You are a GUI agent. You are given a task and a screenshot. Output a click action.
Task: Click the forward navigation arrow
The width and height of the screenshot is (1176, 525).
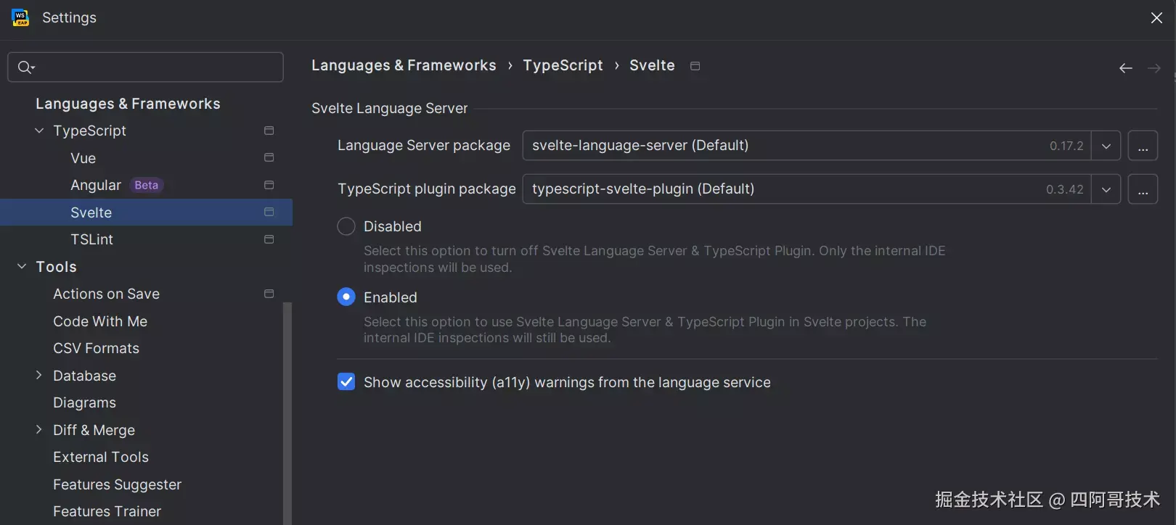pyautogui.click(x=1154, y=68)
